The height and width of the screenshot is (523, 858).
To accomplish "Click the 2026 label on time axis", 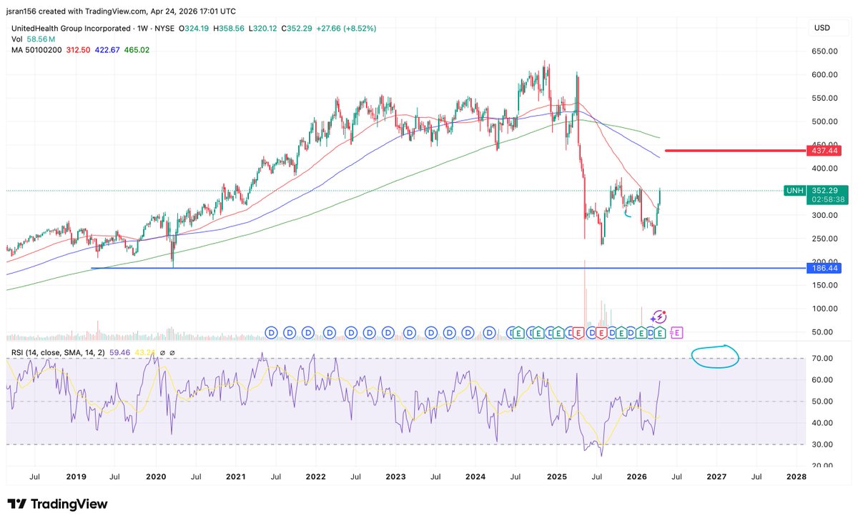I will (x=636, y=476).
